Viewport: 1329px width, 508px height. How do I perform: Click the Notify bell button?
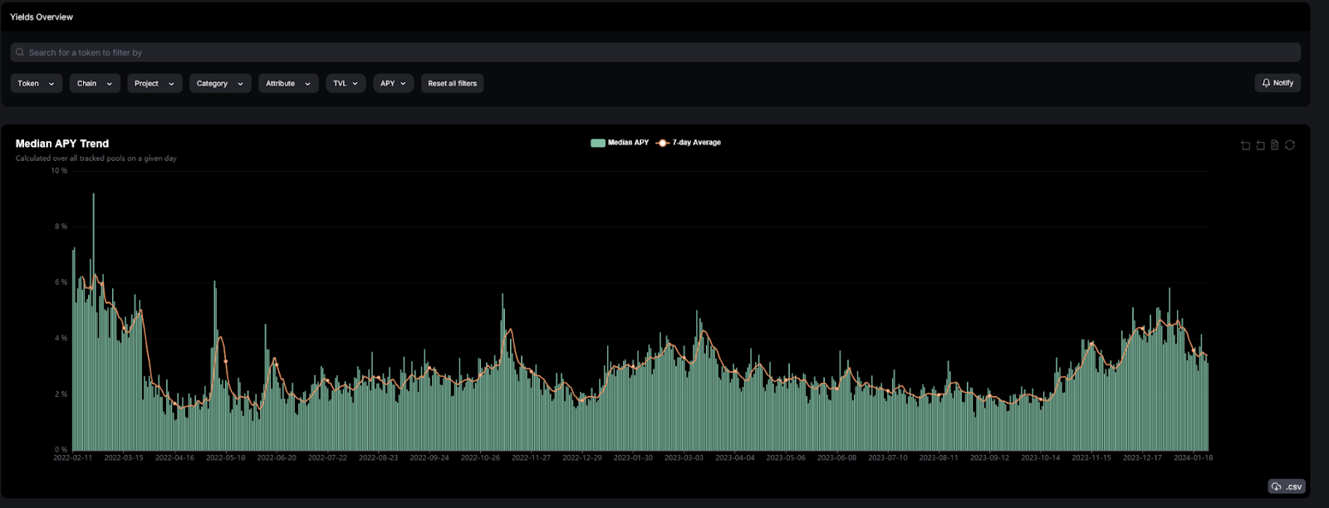click(x=1278, y=83)
